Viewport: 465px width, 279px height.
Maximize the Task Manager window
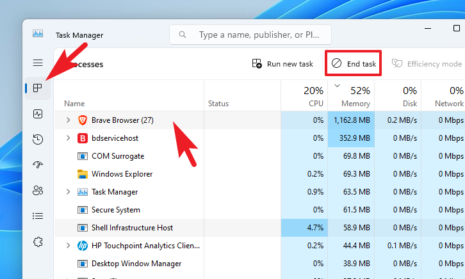point(457,28)
